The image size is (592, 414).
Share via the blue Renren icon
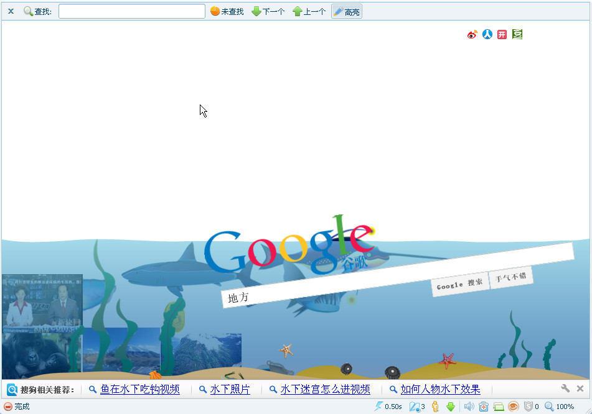click(x=487, y=34)
